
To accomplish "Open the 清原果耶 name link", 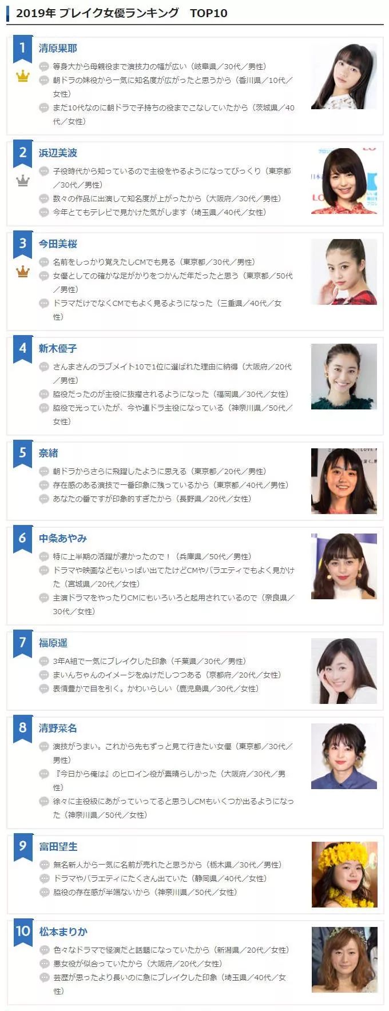I will tap(58, 49).
